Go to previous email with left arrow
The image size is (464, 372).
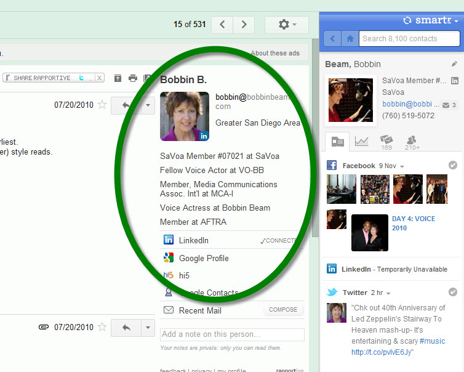click(x=222, y=24)
